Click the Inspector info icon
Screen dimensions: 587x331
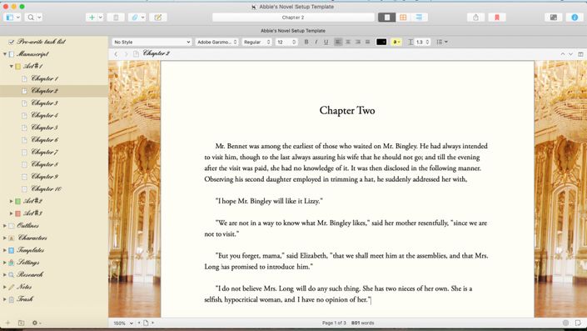click(x=575, y=18)
